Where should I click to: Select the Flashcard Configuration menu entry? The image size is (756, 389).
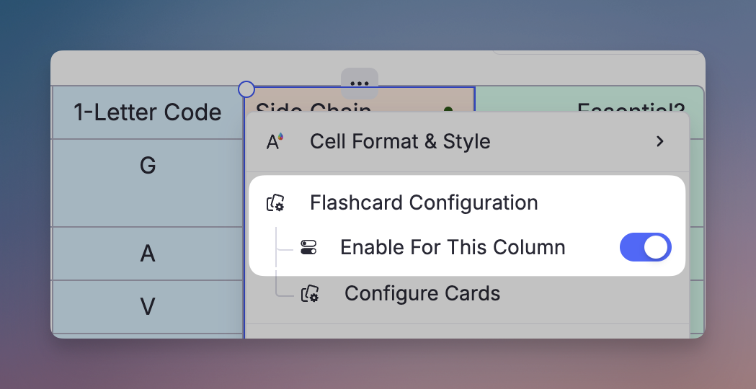(x=424, y=203)
